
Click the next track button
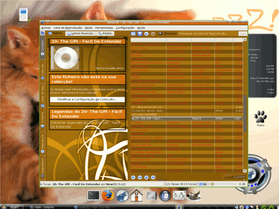(x=153, y=177)
